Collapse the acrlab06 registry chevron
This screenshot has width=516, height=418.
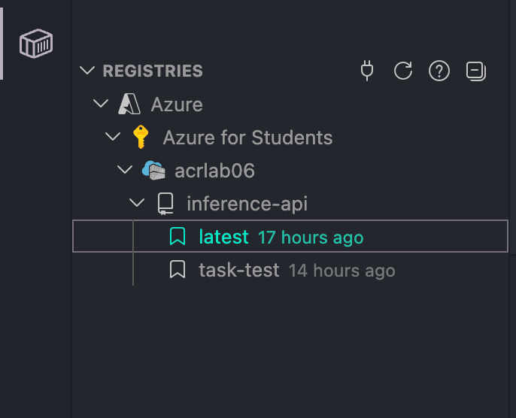(125, 170)
